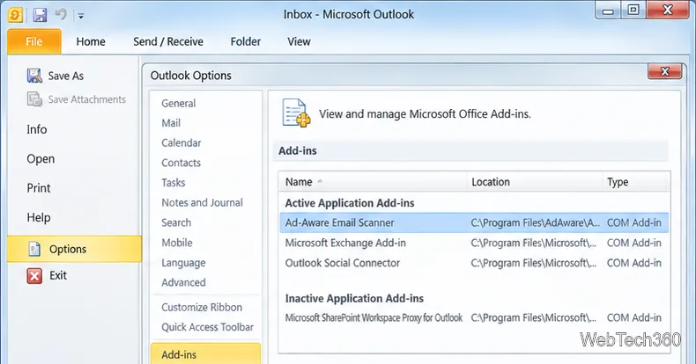Open General category in Outlook Options
Screen dimensions: 696x364
[179, 103]
